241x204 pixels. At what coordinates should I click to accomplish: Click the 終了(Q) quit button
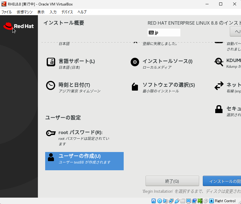click(x=172, y=181)
